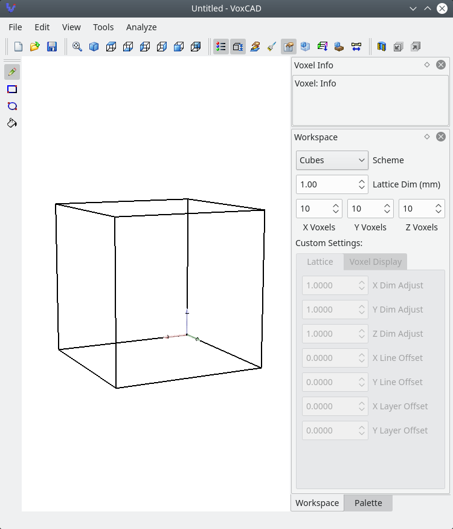
Task: Click the title bar chevron-down button
Action: point(413,8)
